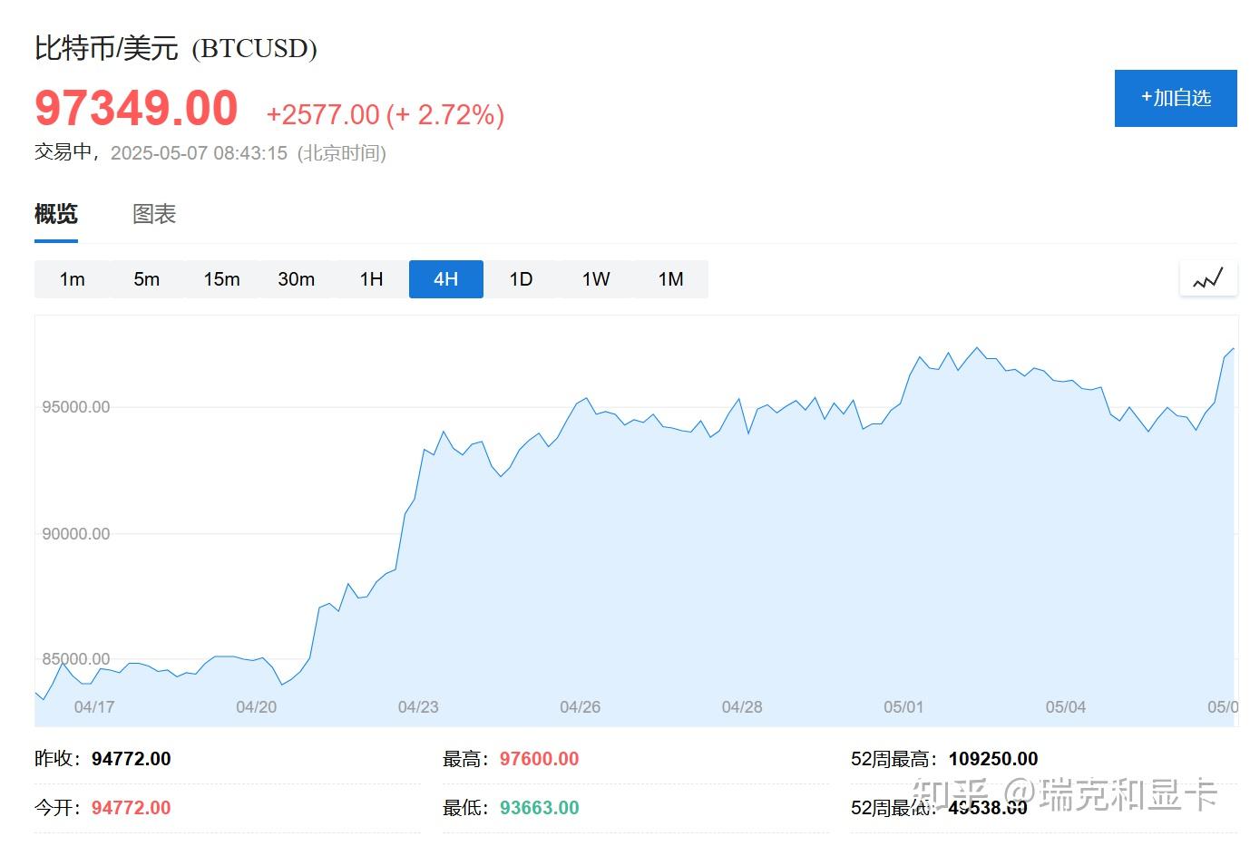Switch to the 图表 tab
1250x846 pixels.
coord(154,214)
